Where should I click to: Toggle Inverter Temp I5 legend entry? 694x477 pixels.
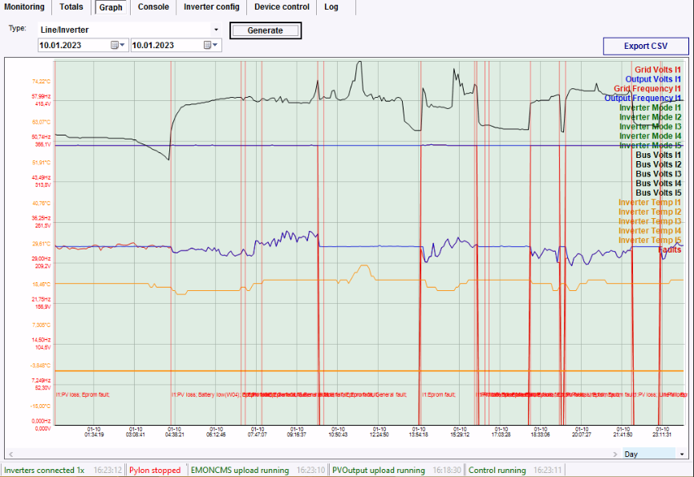[x=650, y=240]
